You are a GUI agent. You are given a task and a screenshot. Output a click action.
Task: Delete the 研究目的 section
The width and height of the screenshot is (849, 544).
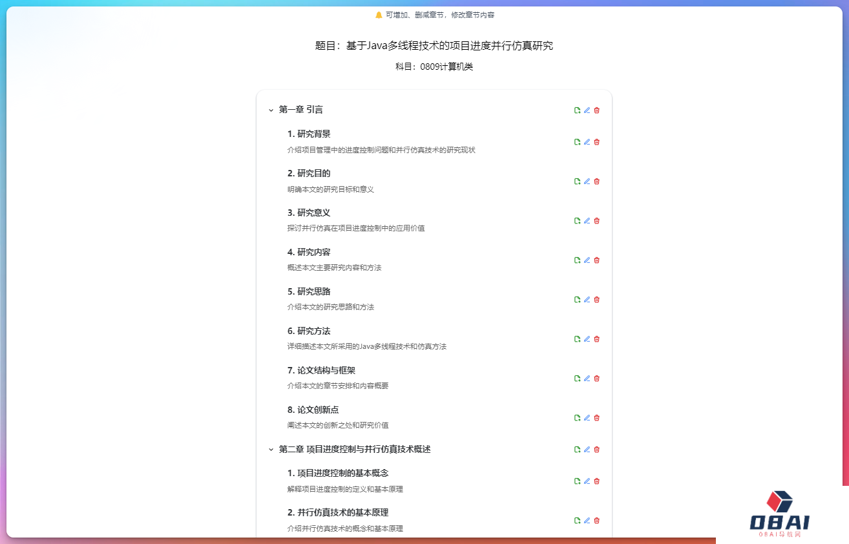[597, 182]
